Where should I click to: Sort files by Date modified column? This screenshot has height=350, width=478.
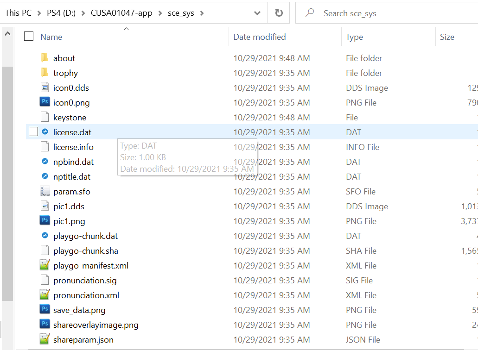point(260,37)
